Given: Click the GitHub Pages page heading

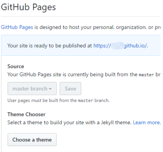Looking at the screenshot, I should click(x=28, y=7).
